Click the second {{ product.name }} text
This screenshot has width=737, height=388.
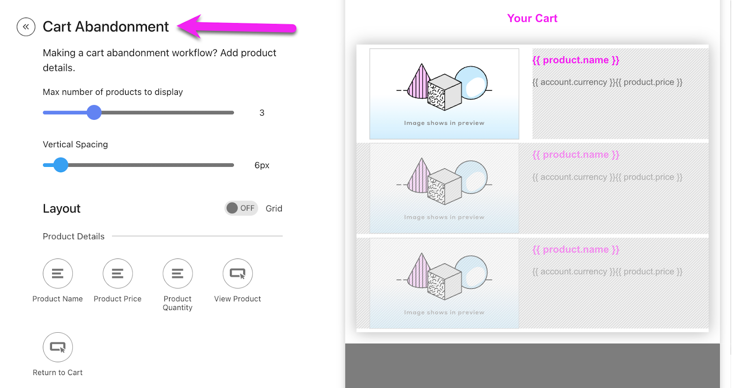coord(576,154)
